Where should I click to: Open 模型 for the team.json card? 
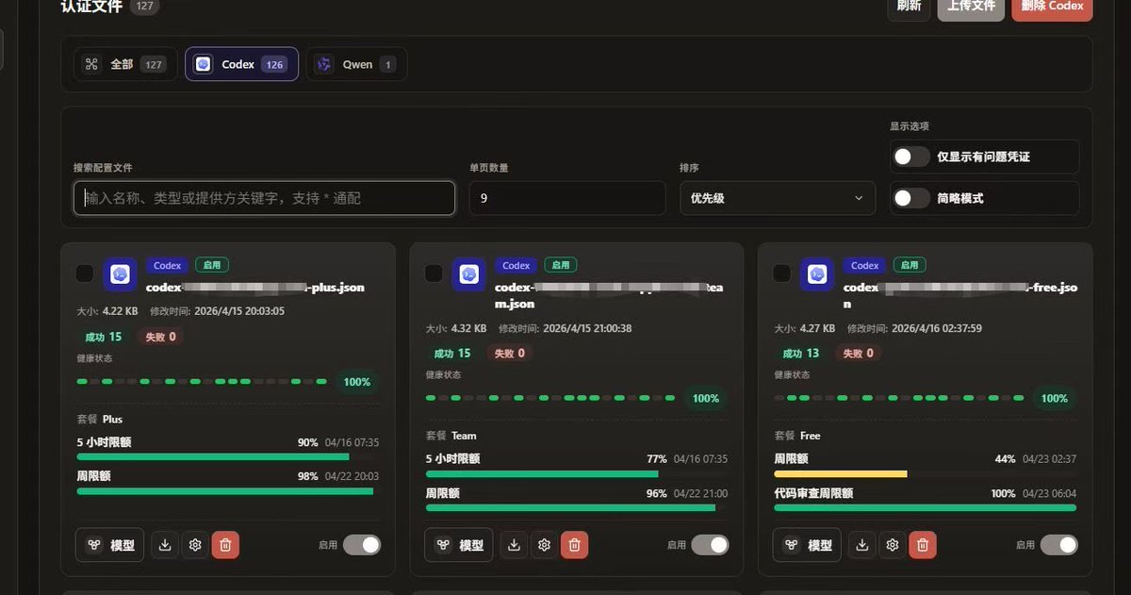459,545
